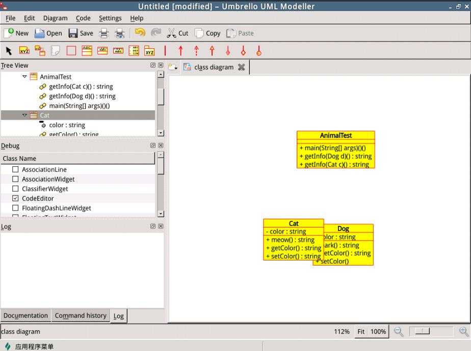Click the Redo arrow icon

pos(156,33)
